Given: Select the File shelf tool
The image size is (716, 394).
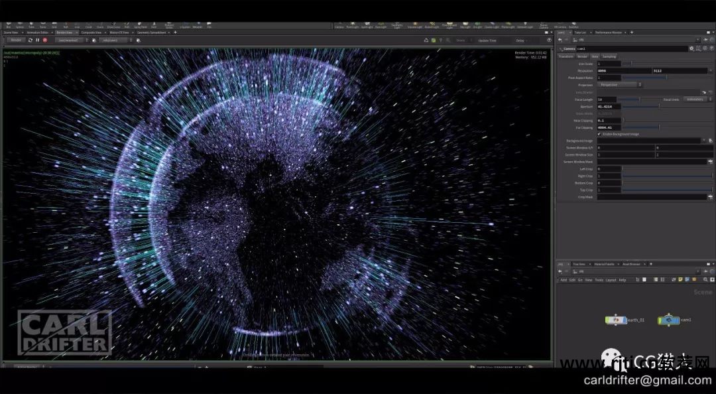Looking at the screenshot, I should point(209,25).
